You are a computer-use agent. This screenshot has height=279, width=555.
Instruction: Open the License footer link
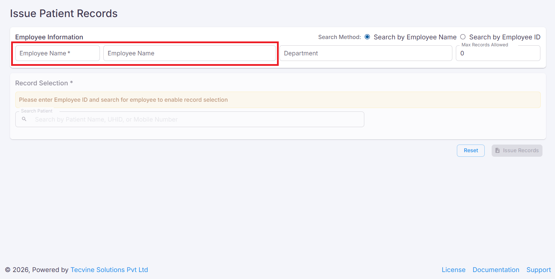tap(453, 270)
